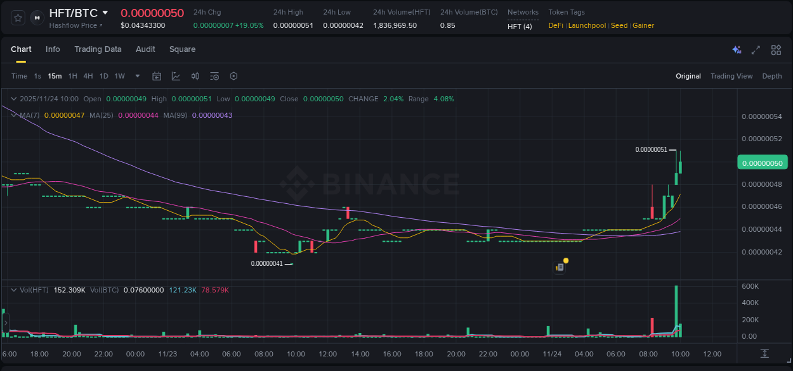
Task: Collapse the Vol(HFT) volume panel
Action: click(13, 289)
